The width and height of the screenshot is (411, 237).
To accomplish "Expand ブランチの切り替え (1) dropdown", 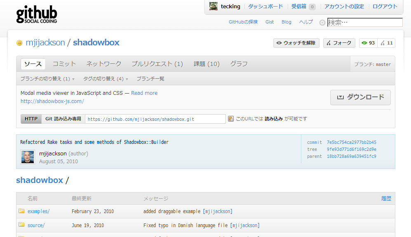I will click(47, 79).
